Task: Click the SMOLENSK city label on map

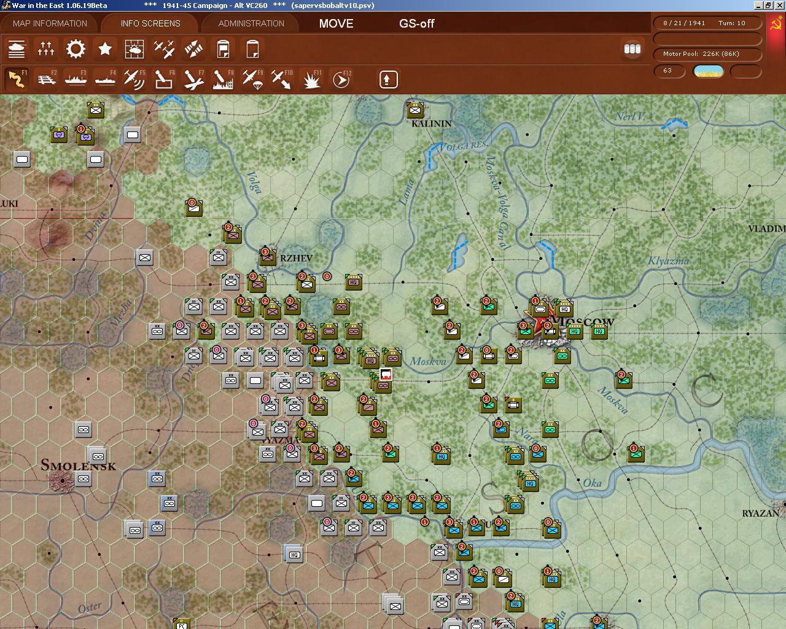Action: [78, 465]
